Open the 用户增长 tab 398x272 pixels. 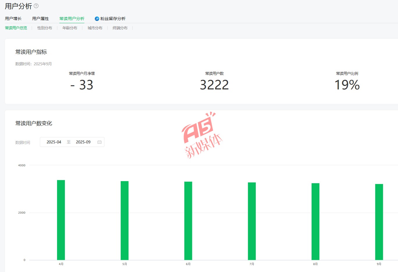13,19
